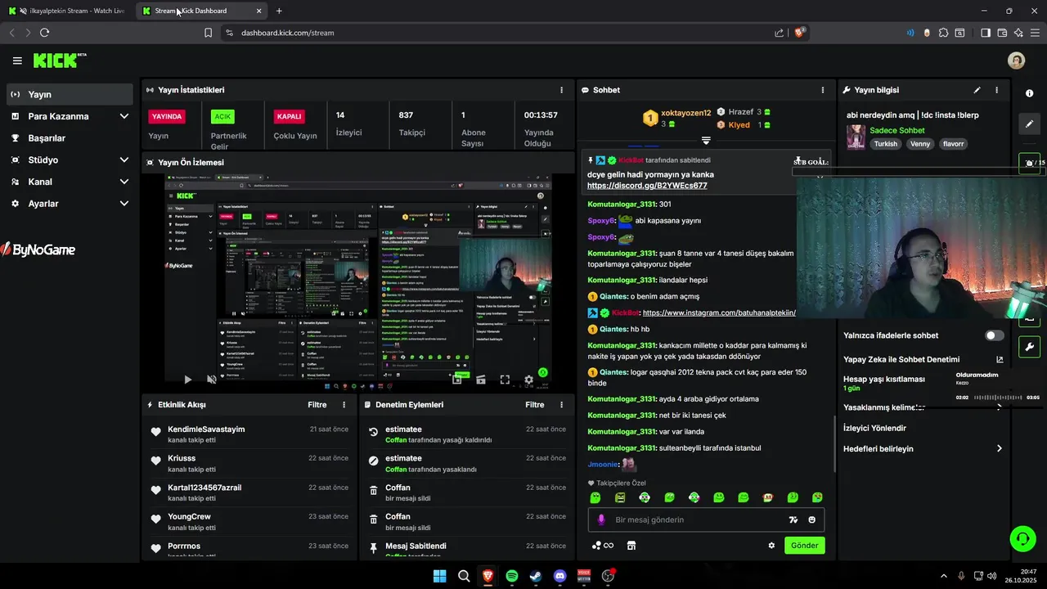
Task: Edit stream info with pencil in Yayın bilgisi
Action: tap(977, 90)
